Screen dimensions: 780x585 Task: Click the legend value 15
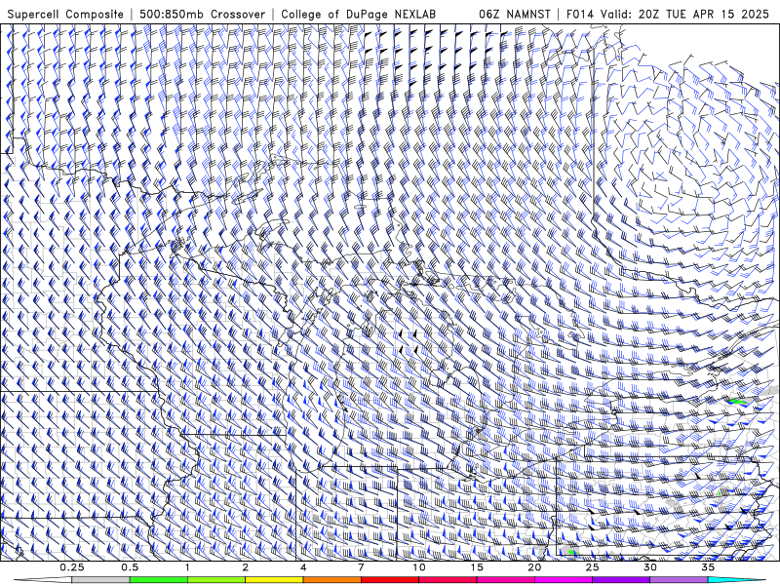(477, 567)
